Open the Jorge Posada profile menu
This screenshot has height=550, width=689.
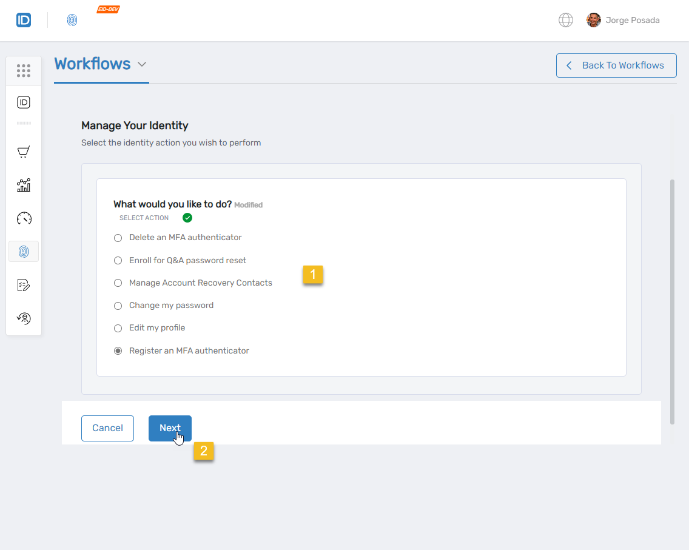(623, 20)
